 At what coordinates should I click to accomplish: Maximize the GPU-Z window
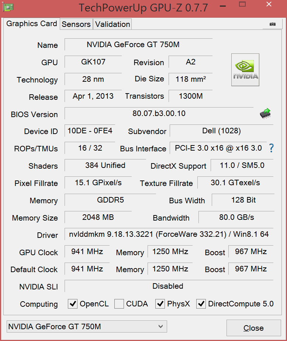[x=242, y=5]
